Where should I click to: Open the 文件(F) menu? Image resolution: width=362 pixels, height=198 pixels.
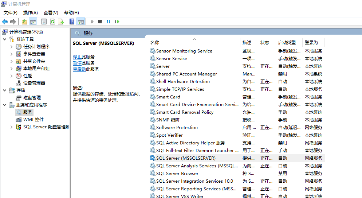(11, 13)
